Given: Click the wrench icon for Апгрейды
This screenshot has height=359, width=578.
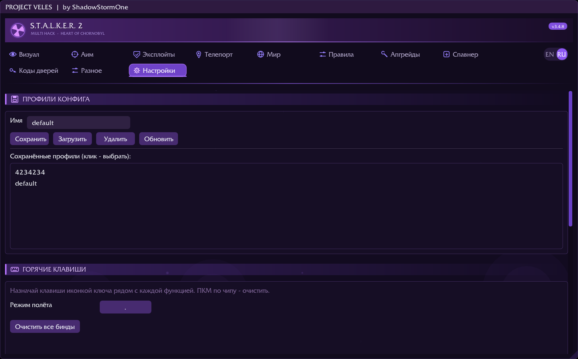Looking at the screenshot, I should (x=384, y=54).
